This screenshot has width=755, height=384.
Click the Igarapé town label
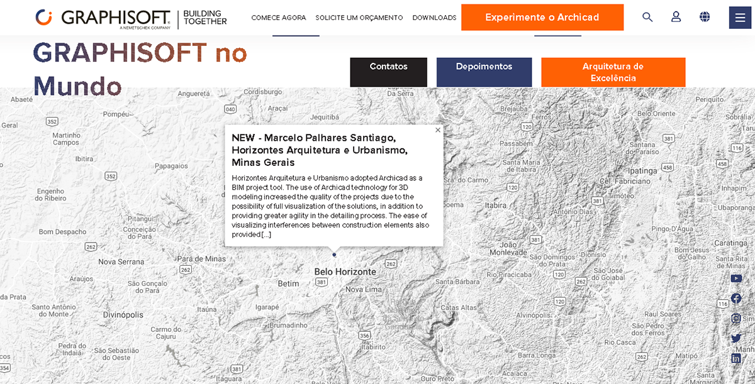(267, 307)
